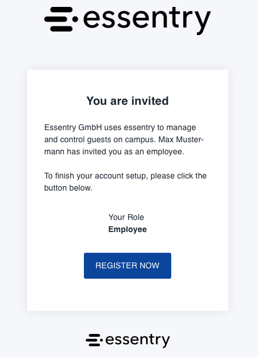Click the 'To finish your account setup' sentence
Screen dimensions: 258x357
(x=95, y=176)
